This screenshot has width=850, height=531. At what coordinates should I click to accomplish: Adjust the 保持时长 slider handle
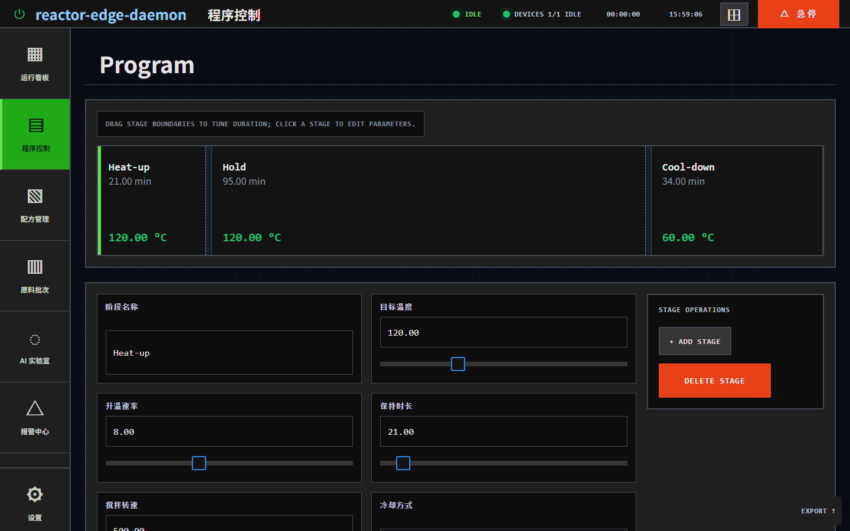[x=403, y=463]
